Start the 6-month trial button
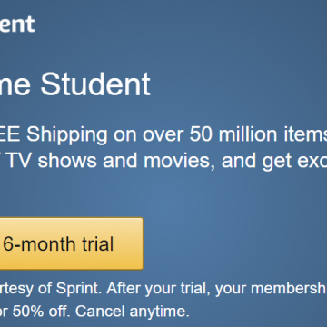The height and width of the screenshot is (327, 327). 71,243
